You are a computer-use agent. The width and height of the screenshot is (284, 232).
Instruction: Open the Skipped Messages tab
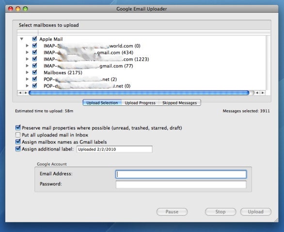(180, 103)
